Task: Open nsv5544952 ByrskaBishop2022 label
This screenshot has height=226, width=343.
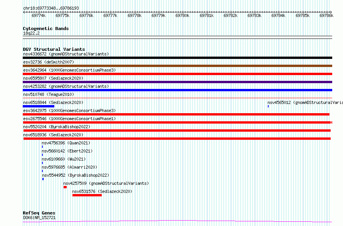Action: (76, 175)
